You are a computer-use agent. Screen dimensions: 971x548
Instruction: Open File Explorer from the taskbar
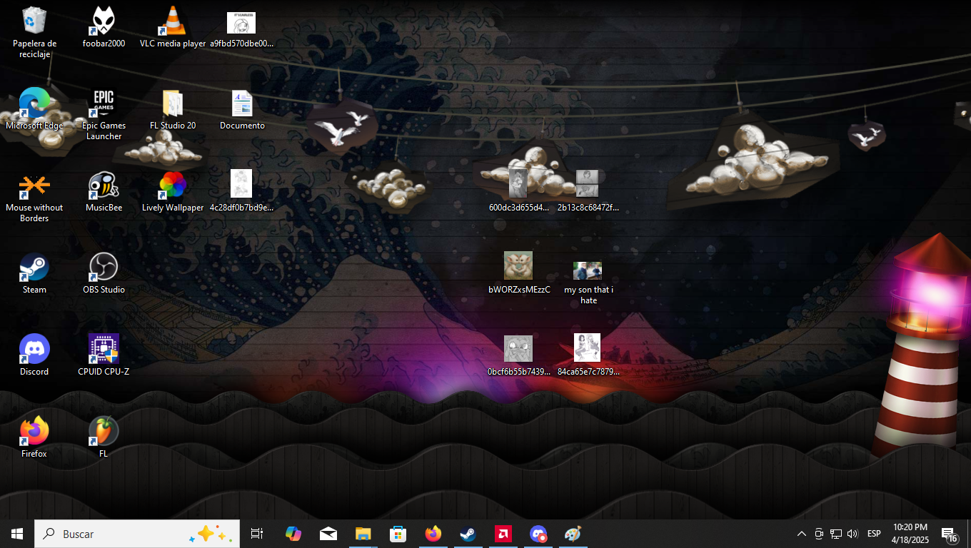[363, 534]
